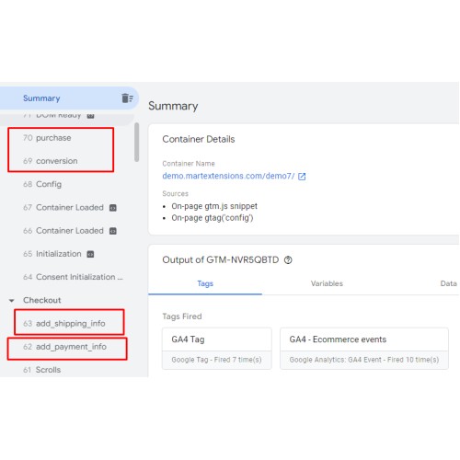Screen dimensions: 460x460
Task: Open demo.martextensions.com/demo7/ link
Action: (228, 176)
